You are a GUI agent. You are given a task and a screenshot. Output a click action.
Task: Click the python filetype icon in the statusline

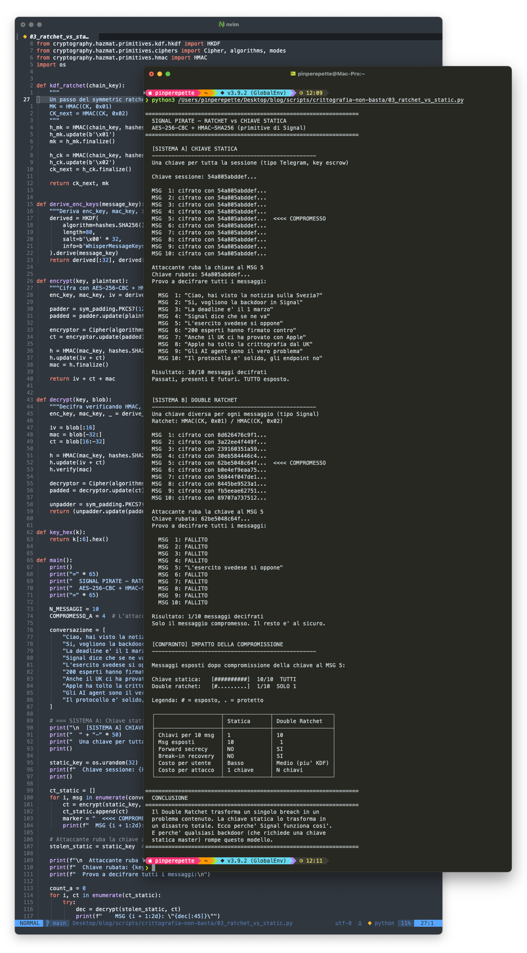coord(369,923)
